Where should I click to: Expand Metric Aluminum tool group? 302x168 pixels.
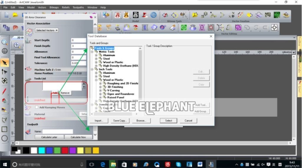click(x=96, y=55)
